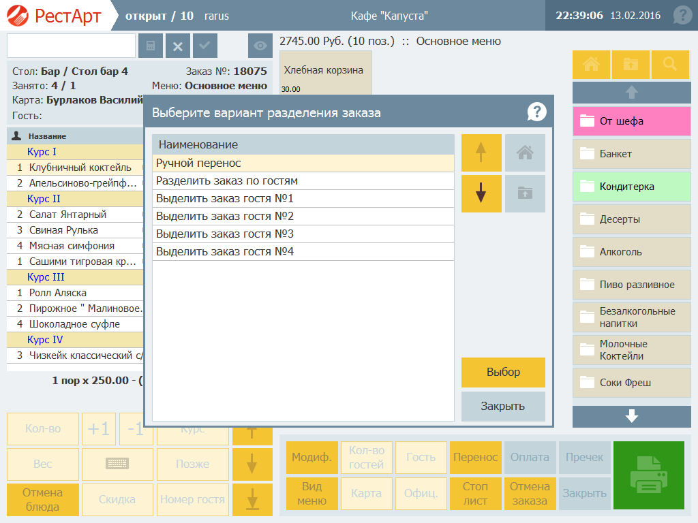Viewport: 698px width, 523px height.
Task: Select 'Выделить заказ гостя №4'
Action: point(303,252)
